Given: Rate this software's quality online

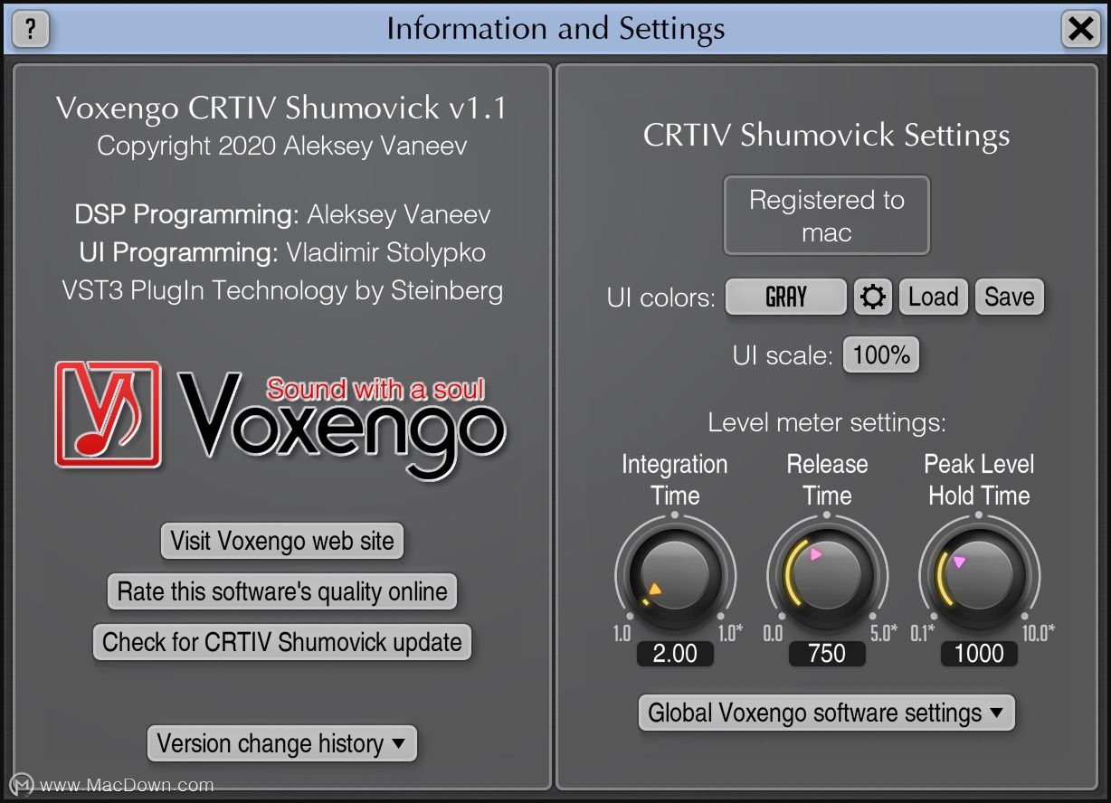Looking at the screenshot, I should tap(282, 591).
